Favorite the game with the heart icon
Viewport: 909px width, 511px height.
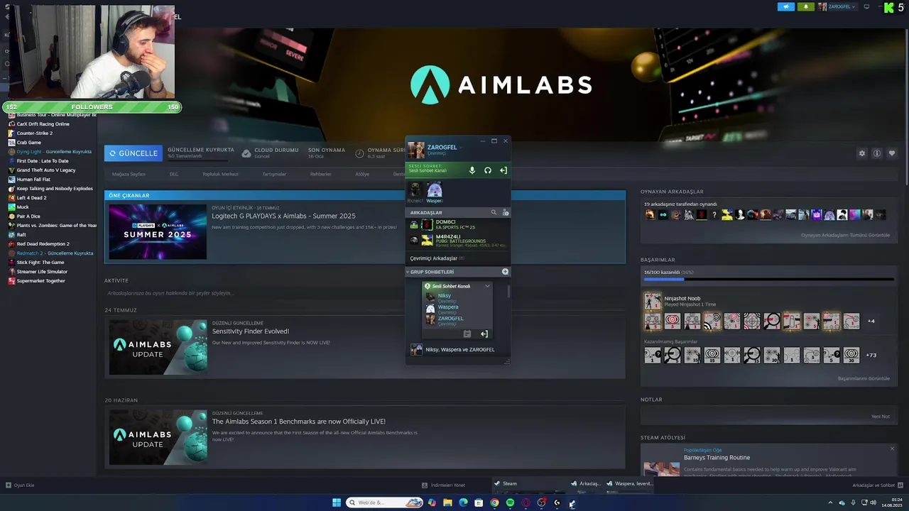point(892,153)
